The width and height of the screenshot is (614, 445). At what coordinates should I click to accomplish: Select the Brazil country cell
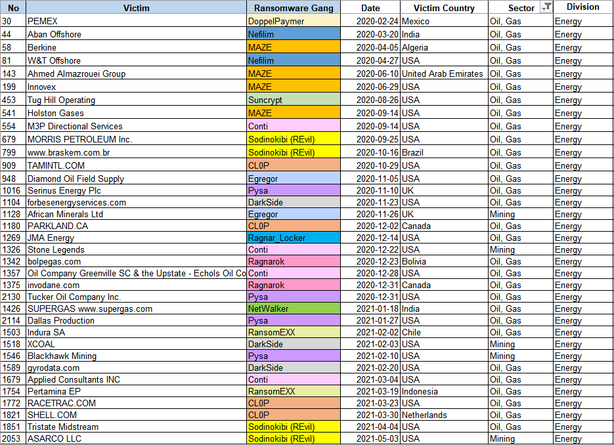[x=444, y=152]
